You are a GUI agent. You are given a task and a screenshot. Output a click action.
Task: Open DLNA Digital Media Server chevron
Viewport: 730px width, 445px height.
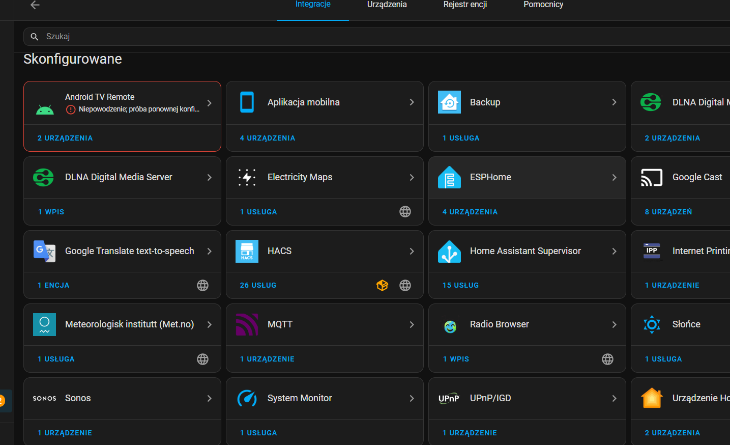pos(209,177)
